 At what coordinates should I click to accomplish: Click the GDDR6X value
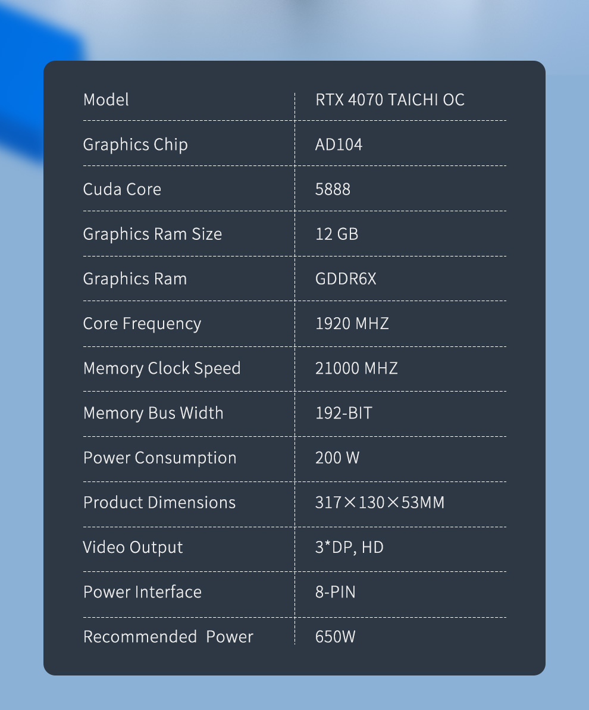[346, 279]
